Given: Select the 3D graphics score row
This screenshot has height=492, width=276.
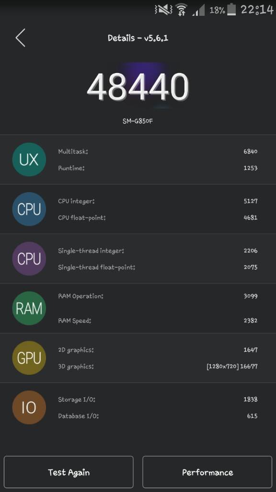Looking at the screenshot, I should coord(158,366).
